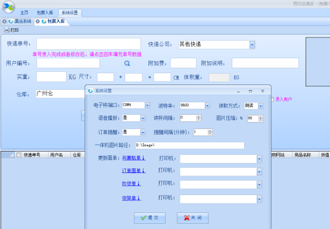Viewport: 330px width, 229px height.
Task: Close the 集运系统 tab
Action: pyautogui.click(x=4, y=21)
